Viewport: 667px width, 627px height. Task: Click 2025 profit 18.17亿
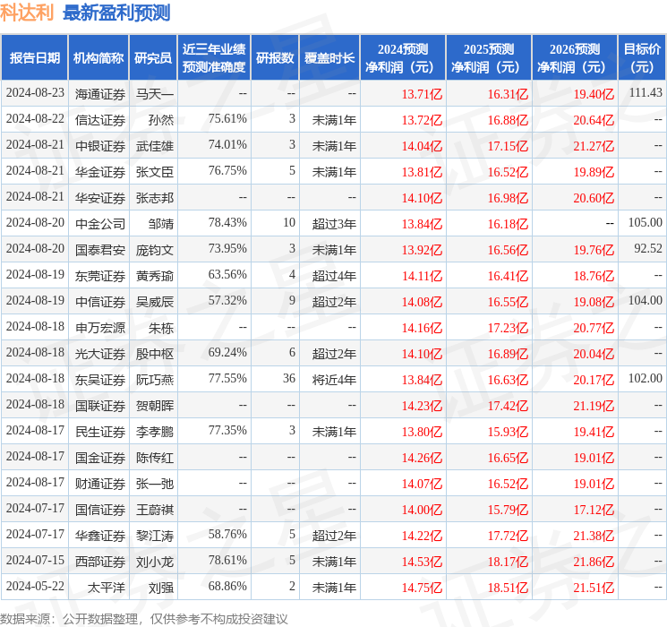click(508, 562)
